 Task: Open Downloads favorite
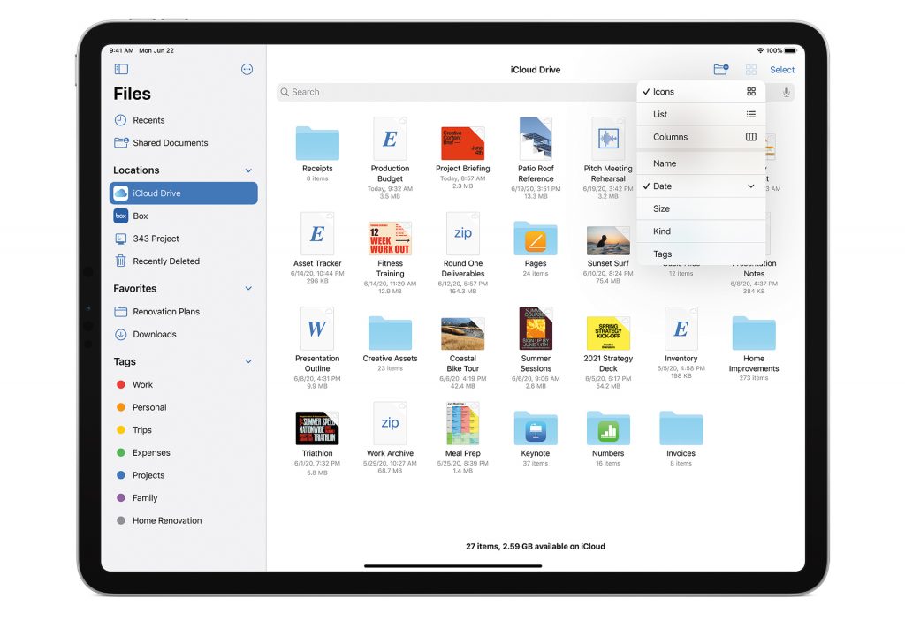(184, 334)
